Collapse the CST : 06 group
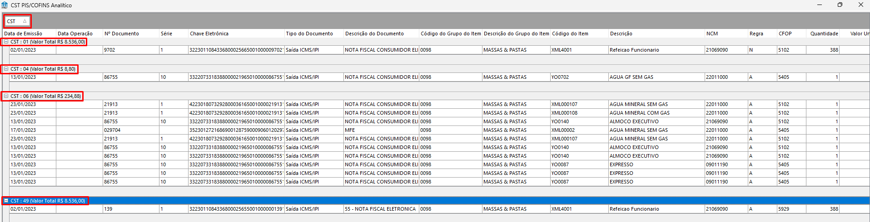 click(x=6, y=96)
